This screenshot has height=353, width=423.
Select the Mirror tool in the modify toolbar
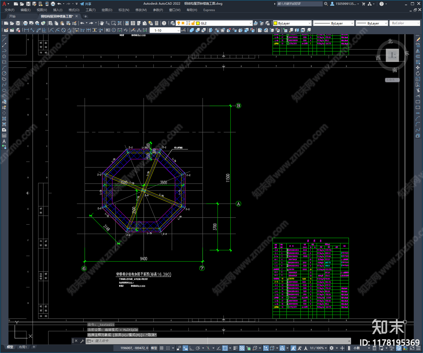coord(418,51)
